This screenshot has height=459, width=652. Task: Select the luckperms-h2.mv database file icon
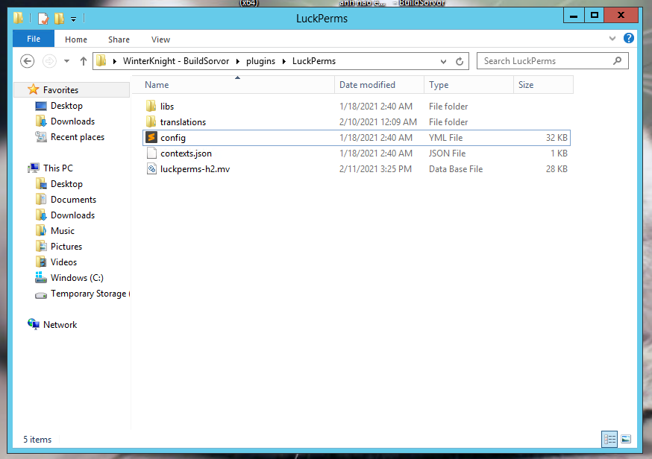point(151,169)
